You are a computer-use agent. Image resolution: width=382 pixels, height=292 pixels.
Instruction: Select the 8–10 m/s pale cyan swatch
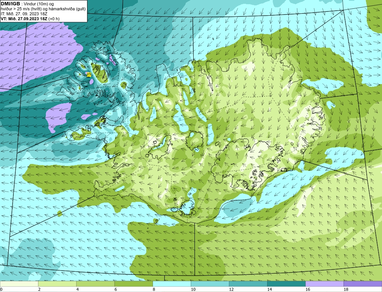coord(172,284)
